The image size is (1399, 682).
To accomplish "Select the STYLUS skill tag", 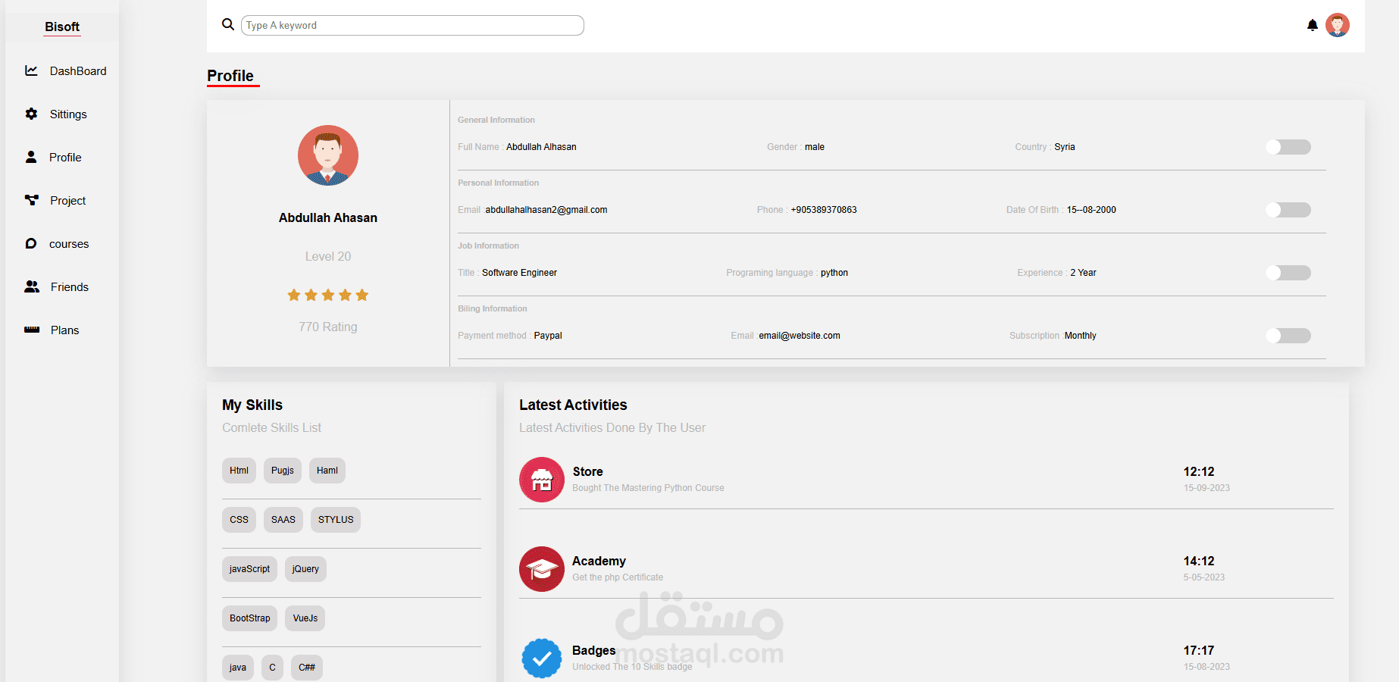I will tap(336, 520).
